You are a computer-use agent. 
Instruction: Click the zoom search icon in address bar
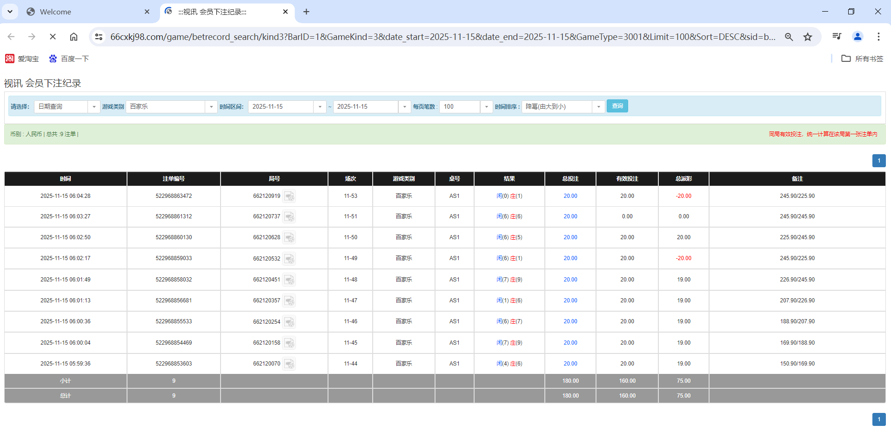coord(789,37)
